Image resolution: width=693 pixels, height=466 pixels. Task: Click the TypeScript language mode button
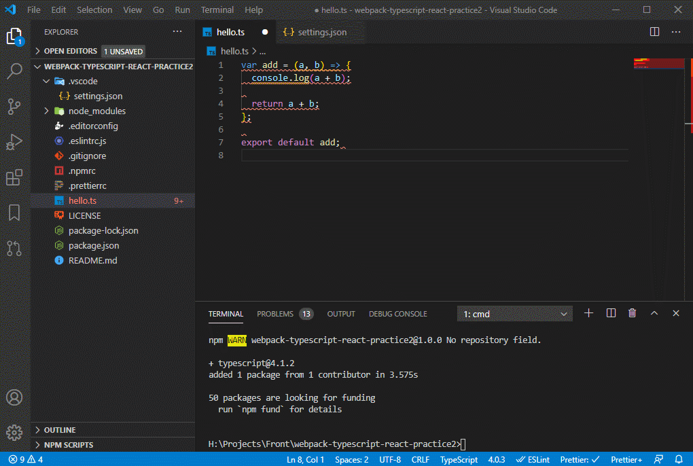459,460
